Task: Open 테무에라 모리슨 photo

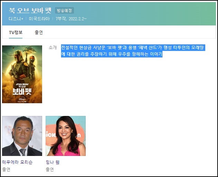Action: click(x=22, y=136)
